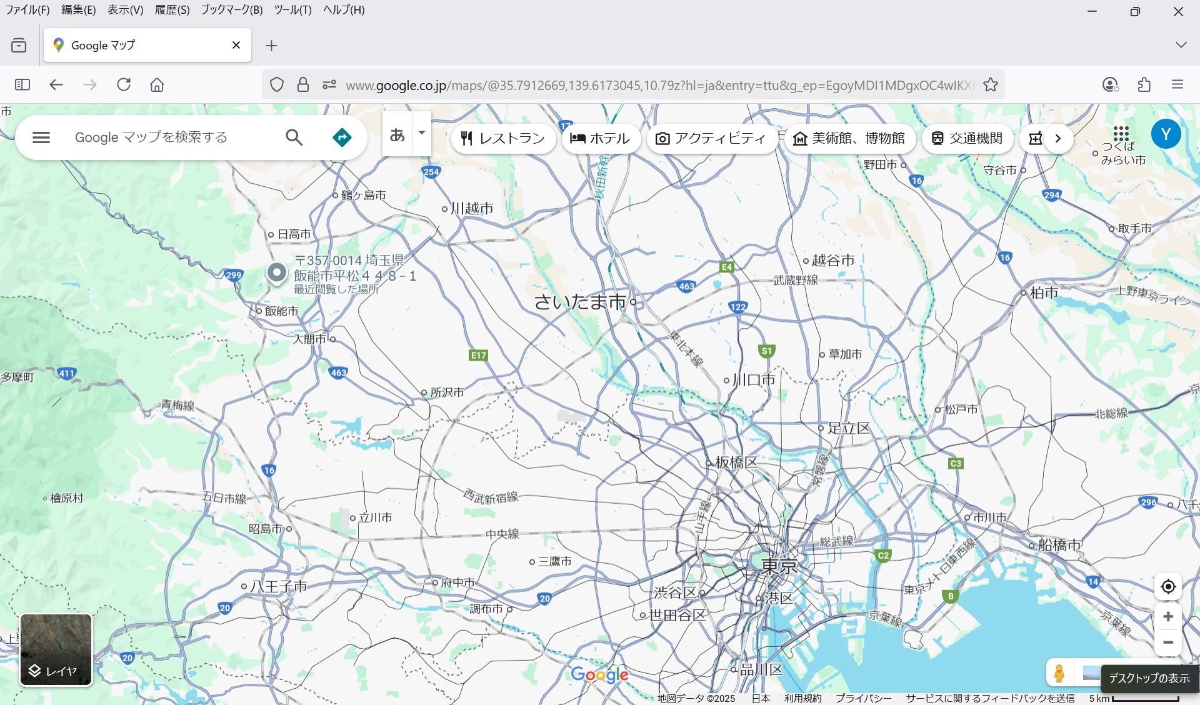Viewport: 1200px width, 705px height.
Task: Zoom out the map with minus button
Action: [x=1167, y=642]
